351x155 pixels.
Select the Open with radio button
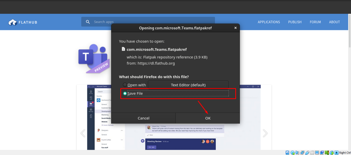125,85
